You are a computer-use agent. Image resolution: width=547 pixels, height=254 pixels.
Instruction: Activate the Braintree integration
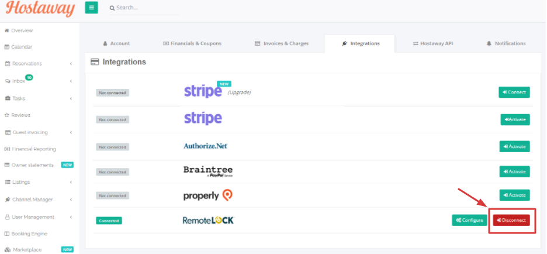pyautogui.click(x=514, y=171)
